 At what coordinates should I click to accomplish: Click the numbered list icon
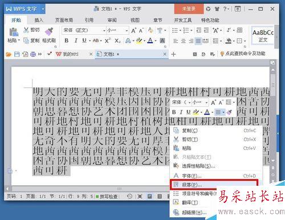[186, 30]
